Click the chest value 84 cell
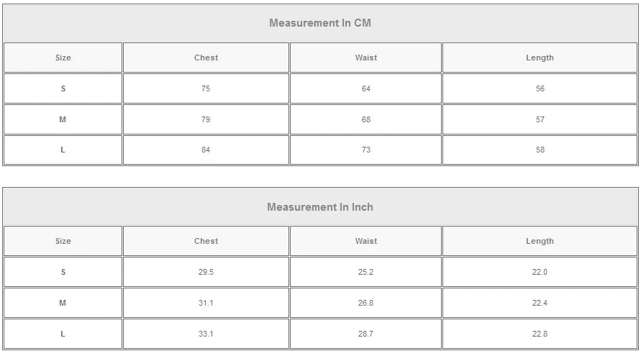This screenshot has width=641, height=356. click(206, 150)
